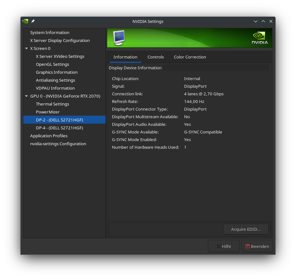The width and height of the screenshot is (296, 279).
Task: Select DP-4 DELL S2721HGF display
Action: point(59,128)
